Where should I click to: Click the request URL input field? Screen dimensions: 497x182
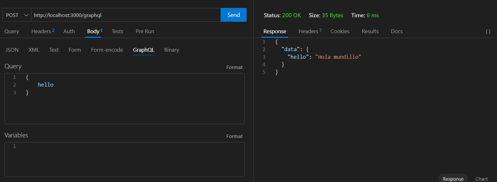point(126,15)
